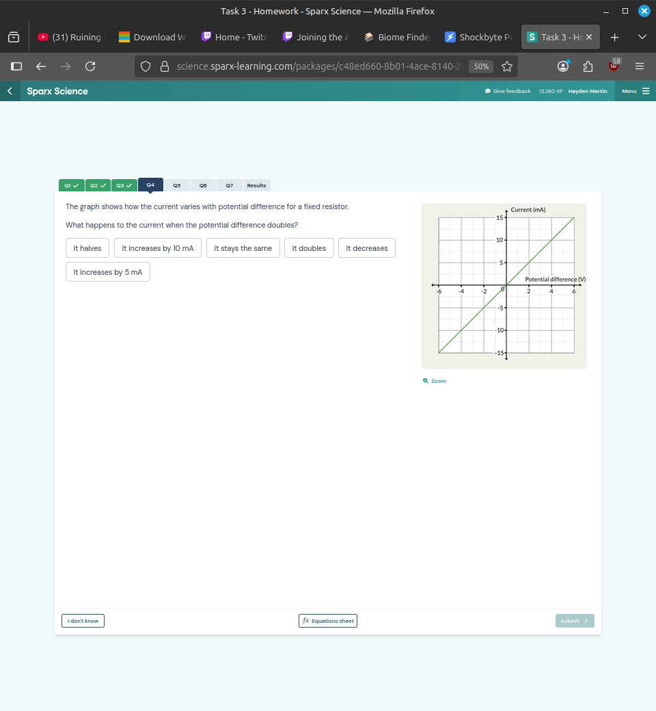The image size is (656, 711).
Task: Click the uBlock Origin shield icon
Action: point(612,66)
